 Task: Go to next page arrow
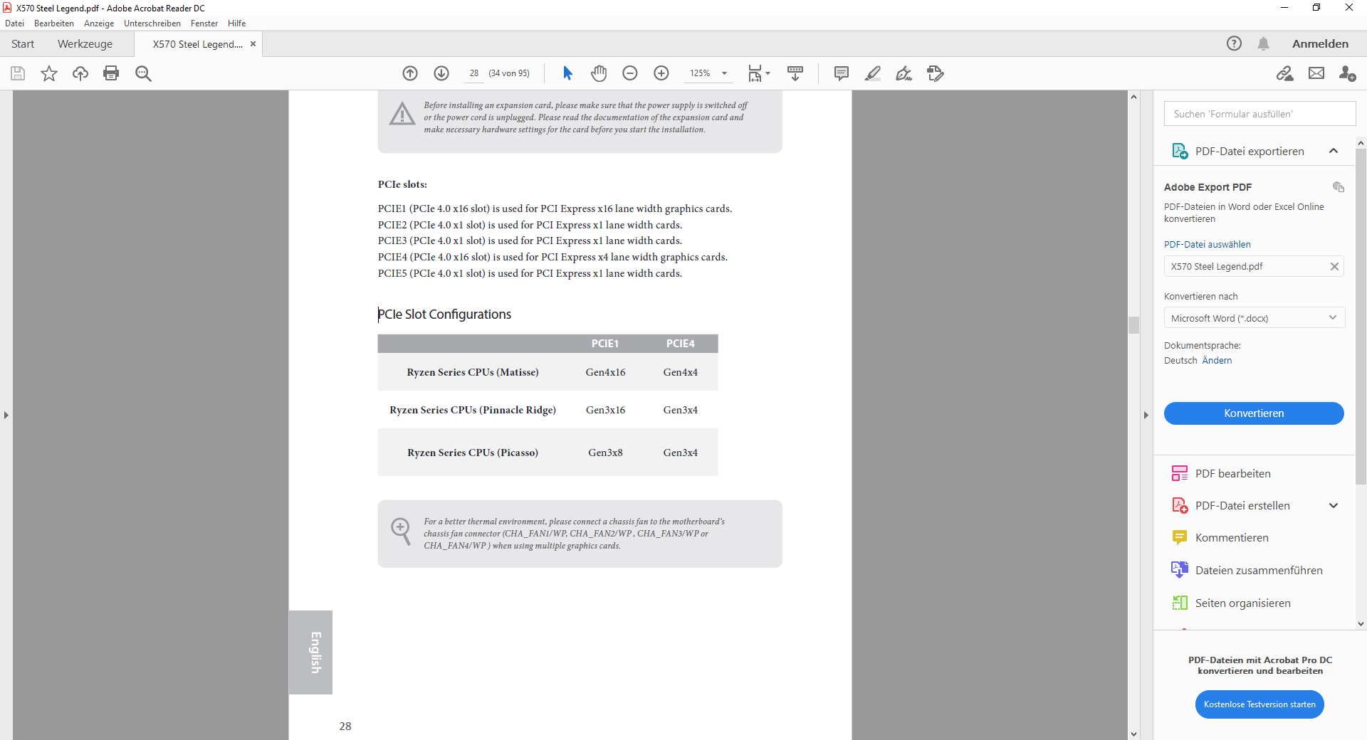tap(441, 73)
